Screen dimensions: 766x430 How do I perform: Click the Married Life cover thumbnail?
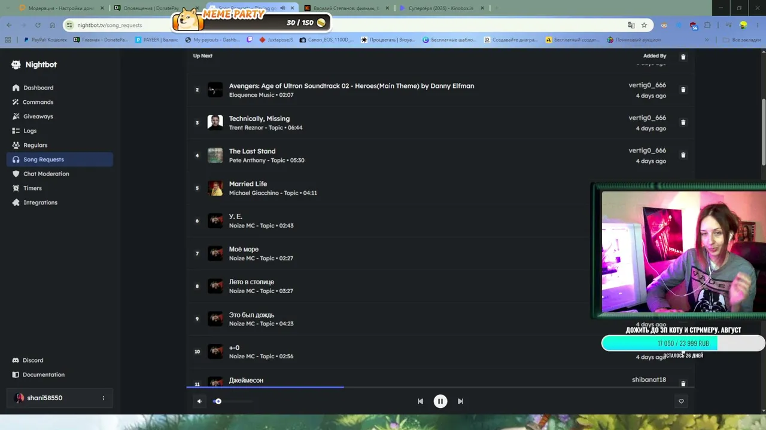tap(215, 188)
